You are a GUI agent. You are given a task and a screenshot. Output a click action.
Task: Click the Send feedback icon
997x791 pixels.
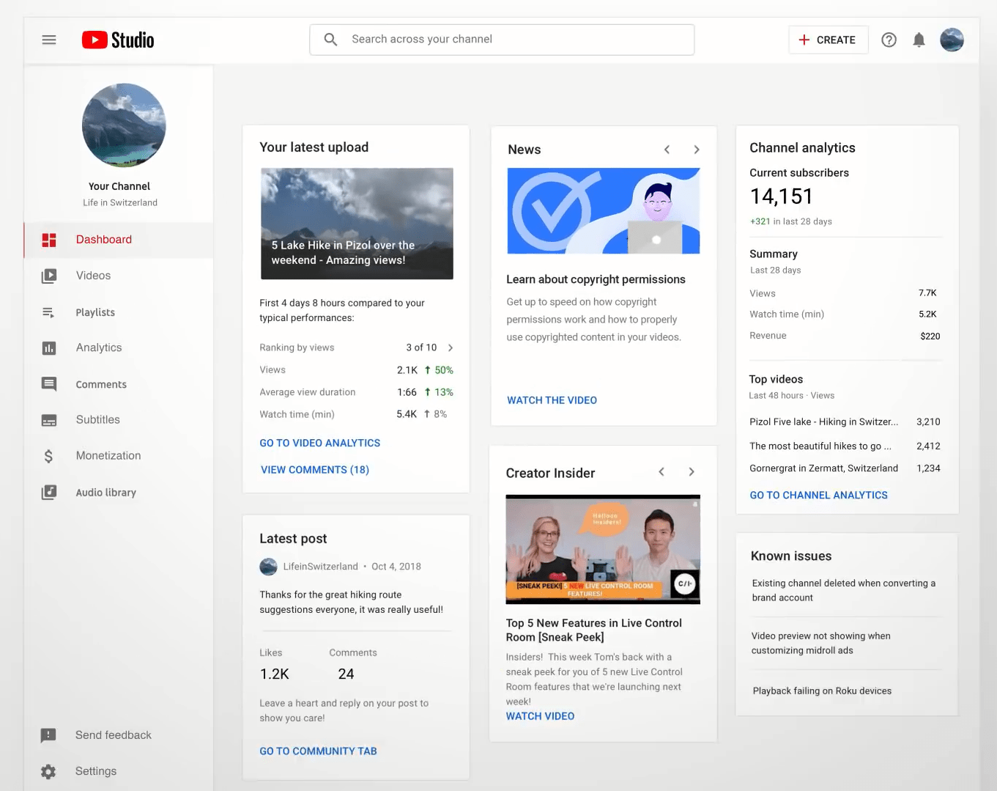pyautogui.click(x=48, y=735)
